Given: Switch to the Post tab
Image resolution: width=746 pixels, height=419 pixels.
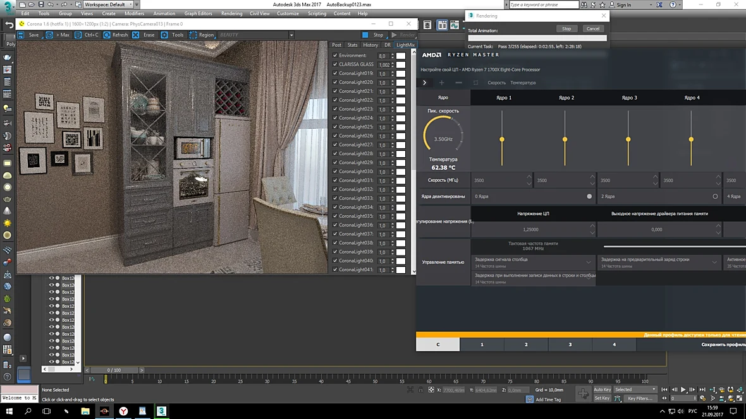Looking at the screenshot, I should [x=336, y=45].
